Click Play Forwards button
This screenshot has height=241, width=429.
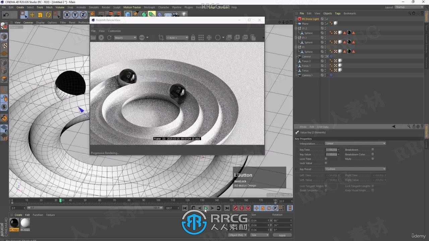pyautogui.click(x=206, y=208)
